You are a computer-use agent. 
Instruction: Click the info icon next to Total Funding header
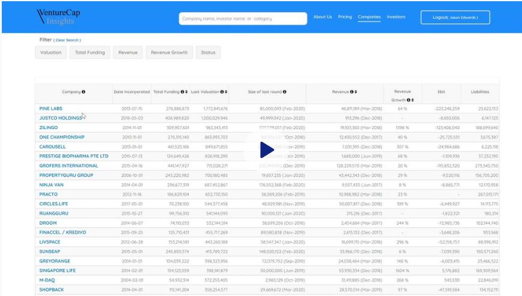pos(183,92)
